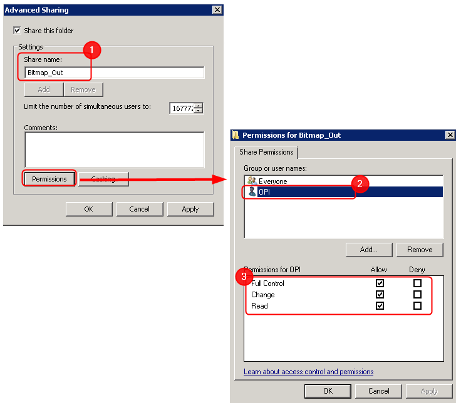This screenshot has height=403, width=456.
Task: Uncheck Allow for Read permission
Action: [x=380, y=306]
